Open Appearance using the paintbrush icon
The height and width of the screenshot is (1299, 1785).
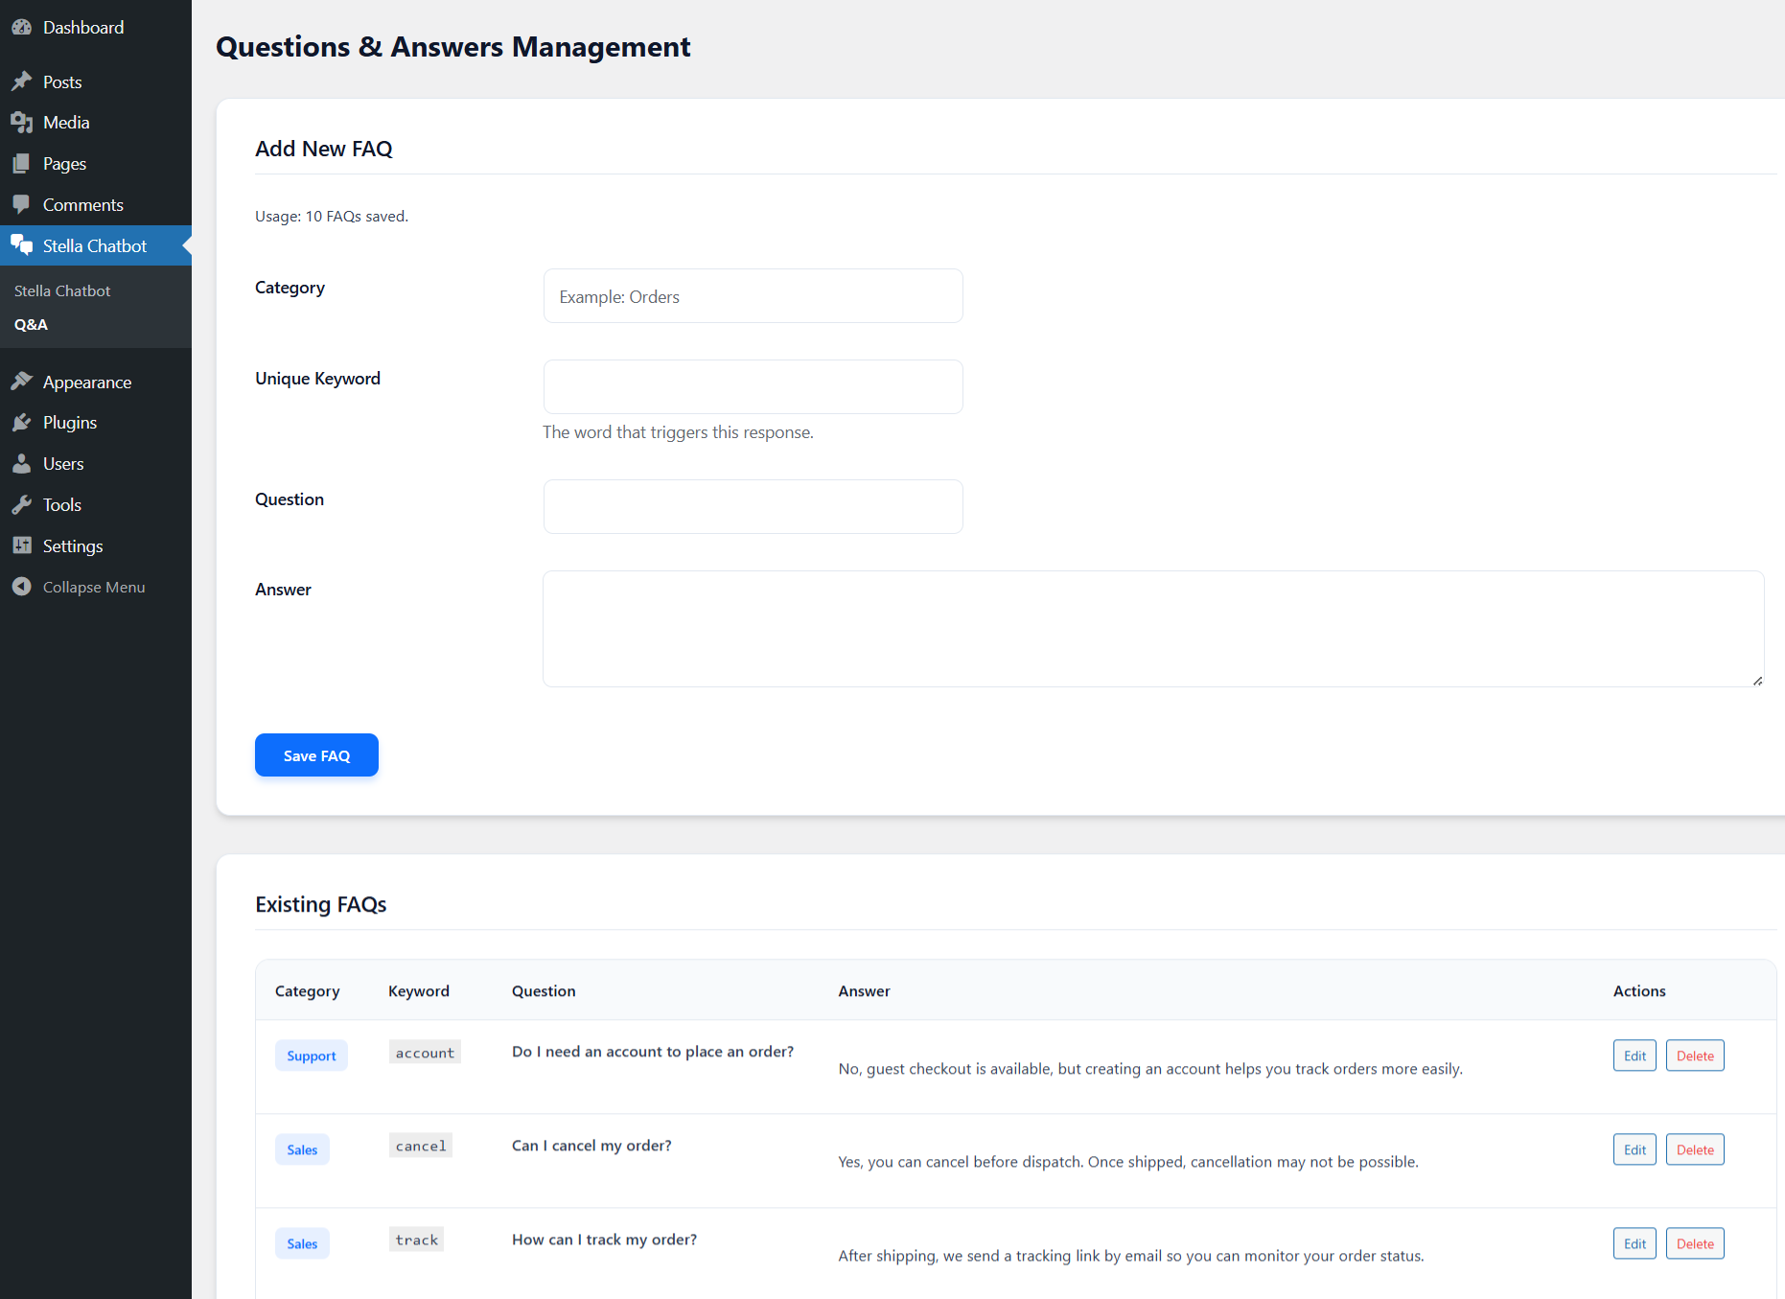tap(22, 382)
